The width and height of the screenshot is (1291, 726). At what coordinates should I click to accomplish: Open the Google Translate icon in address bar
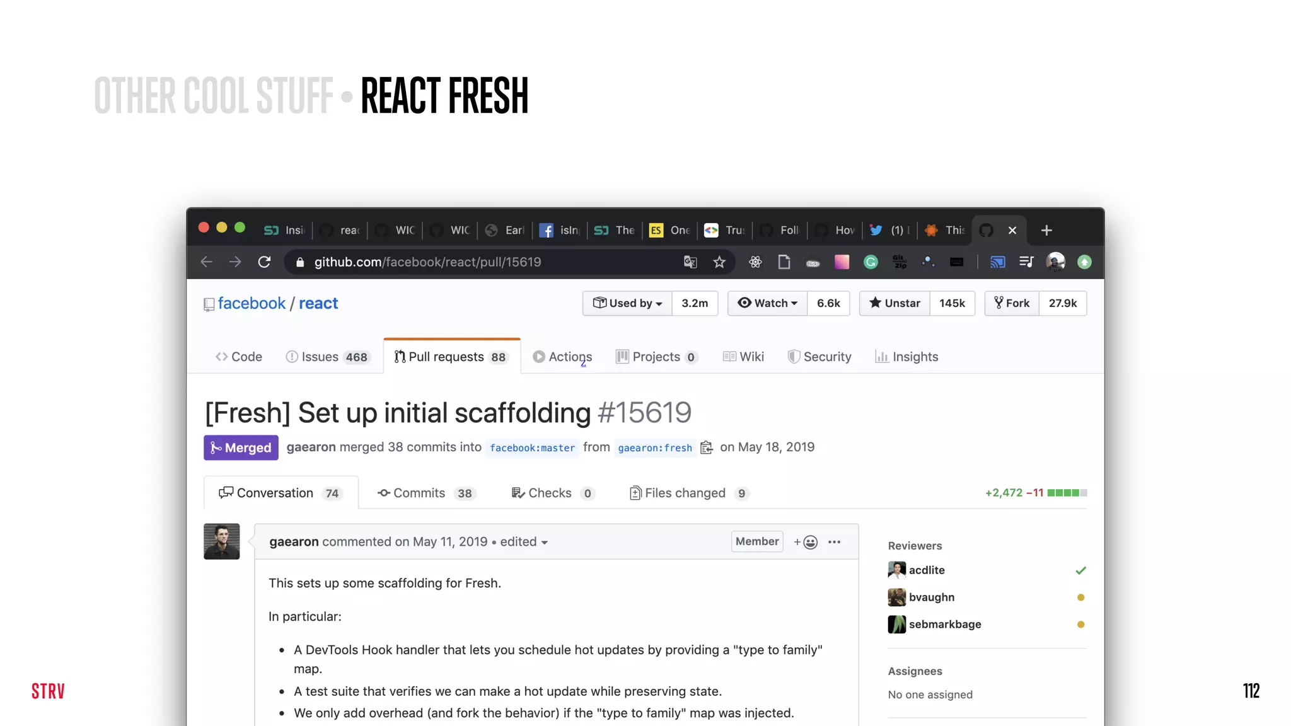(x=690, y=262)
